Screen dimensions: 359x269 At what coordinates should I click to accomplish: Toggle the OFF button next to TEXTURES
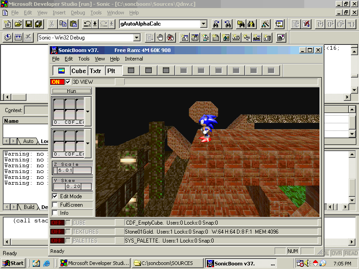pos(57,231)
